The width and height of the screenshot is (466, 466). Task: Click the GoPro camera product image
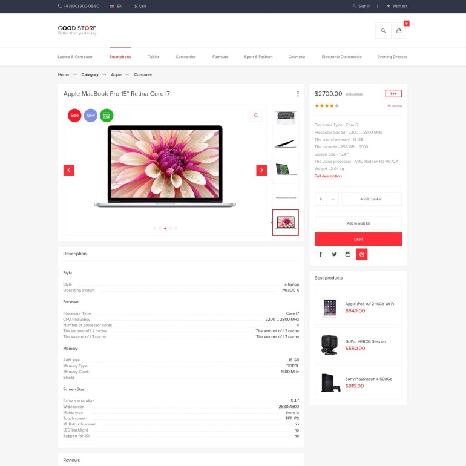coord(329,345)
